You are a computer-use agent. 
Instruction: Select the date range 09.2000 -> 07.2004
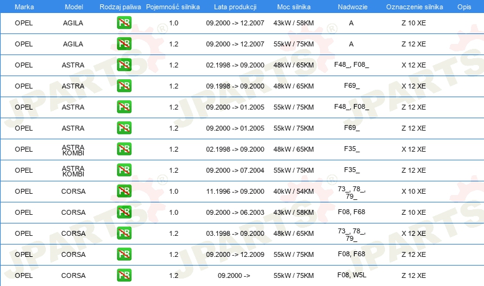pyautogui.click(x=235, y=170)
